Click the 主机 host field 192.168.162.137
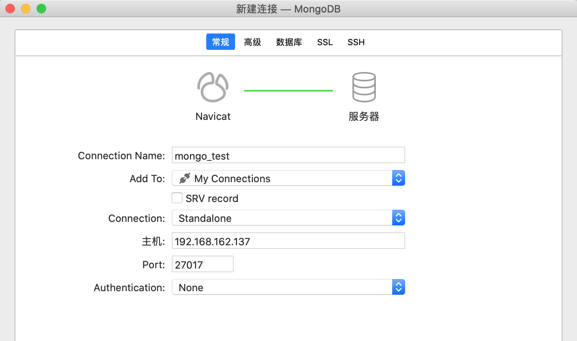Viewport: 577px width, 341px height. (288, 241)
